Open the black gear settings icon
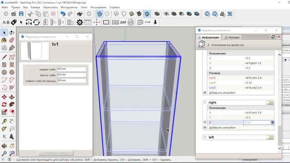 (x=80, y=22)
